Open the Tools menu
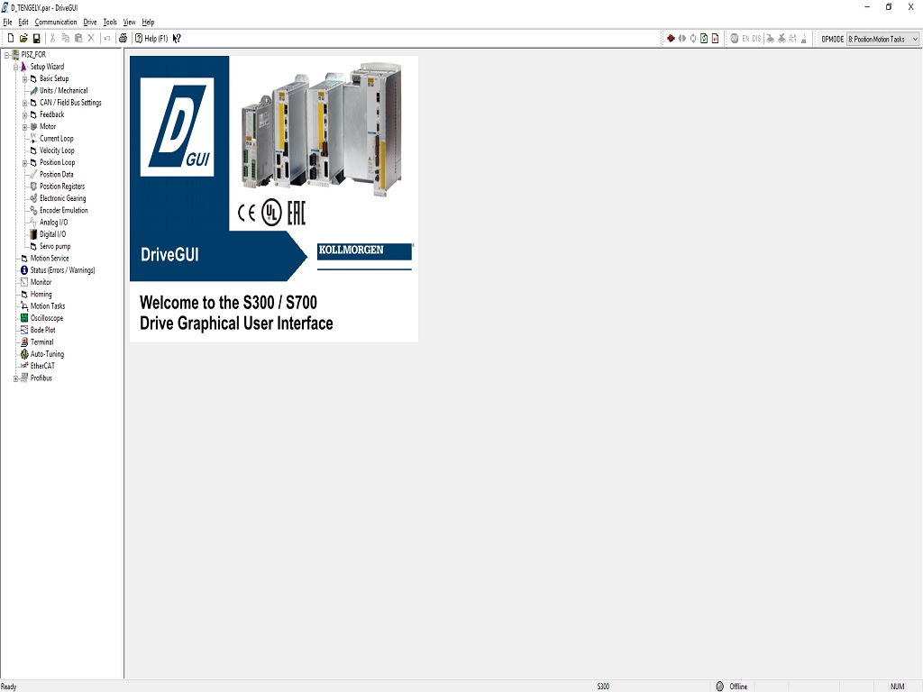 coord(110,22)
